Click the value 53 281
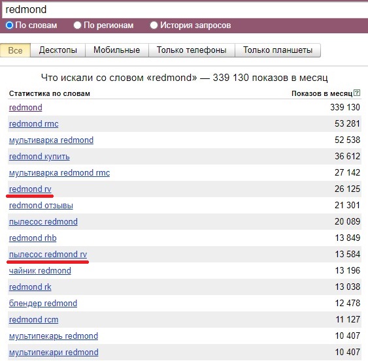368x361 pixels. point(347,124)
